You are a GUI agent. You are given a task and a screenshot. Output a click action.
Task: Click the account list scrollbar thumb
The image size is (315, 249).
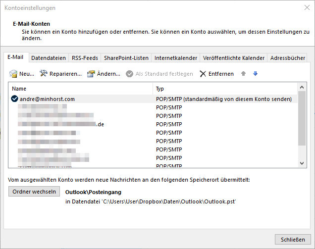coord(302,118)
